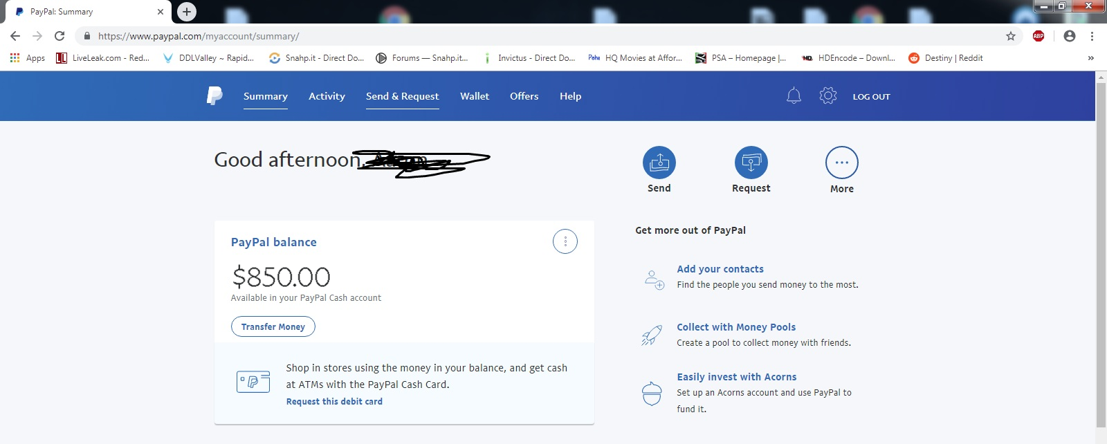Click the browser forward arrow
The height and width of the screenshot is (444, 1107).
tap(37, 36)
